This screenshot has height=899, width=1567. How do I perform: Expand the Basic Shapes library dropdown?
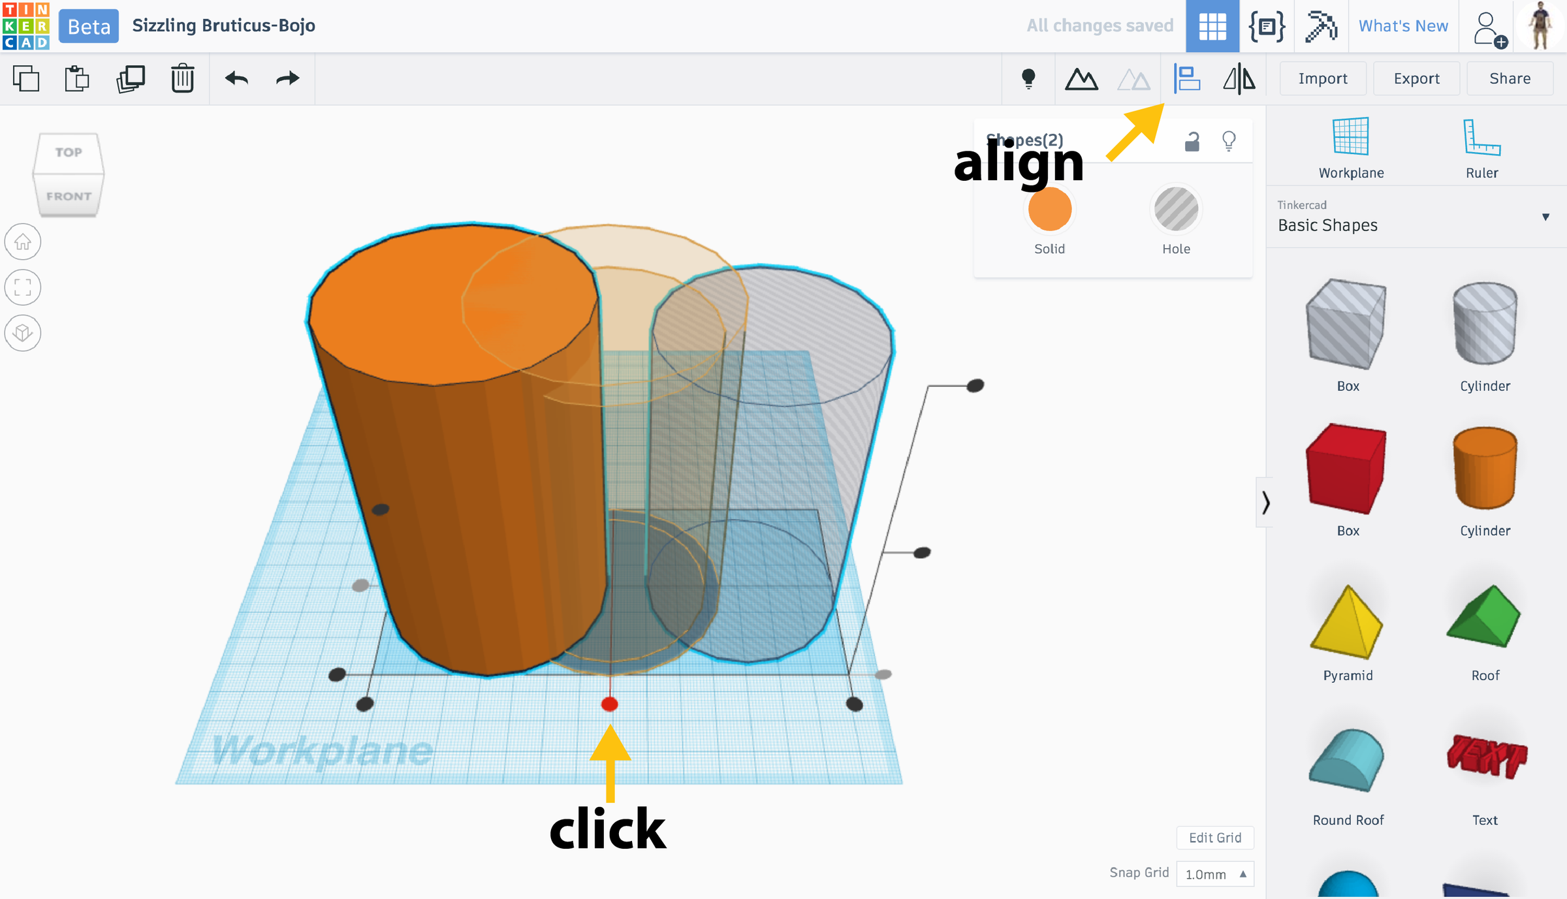[x=1545, y=217]
